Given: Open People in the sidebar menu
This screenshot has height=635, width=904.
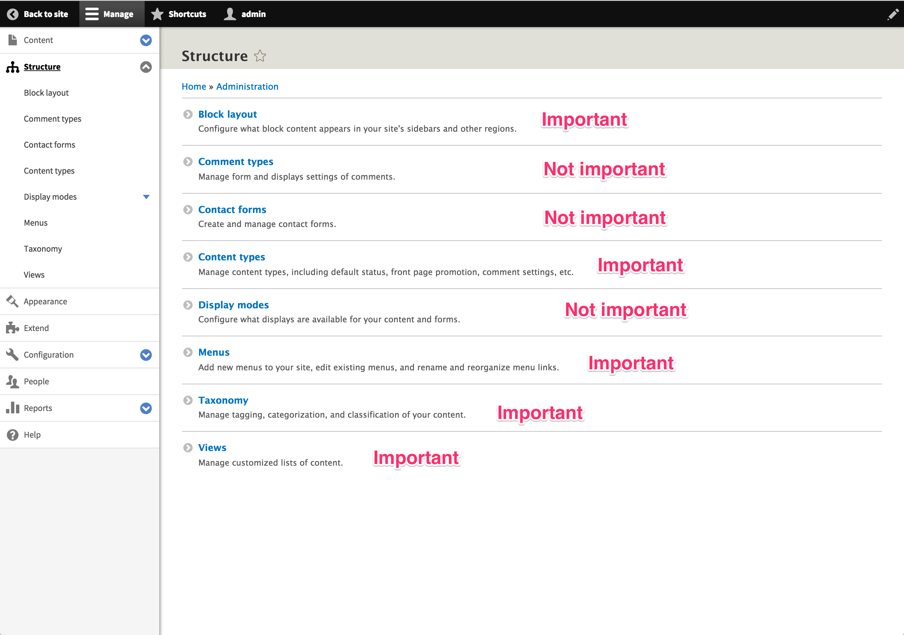Looking at the screenshot, I should pyautogui.click(x=36, y=381).
